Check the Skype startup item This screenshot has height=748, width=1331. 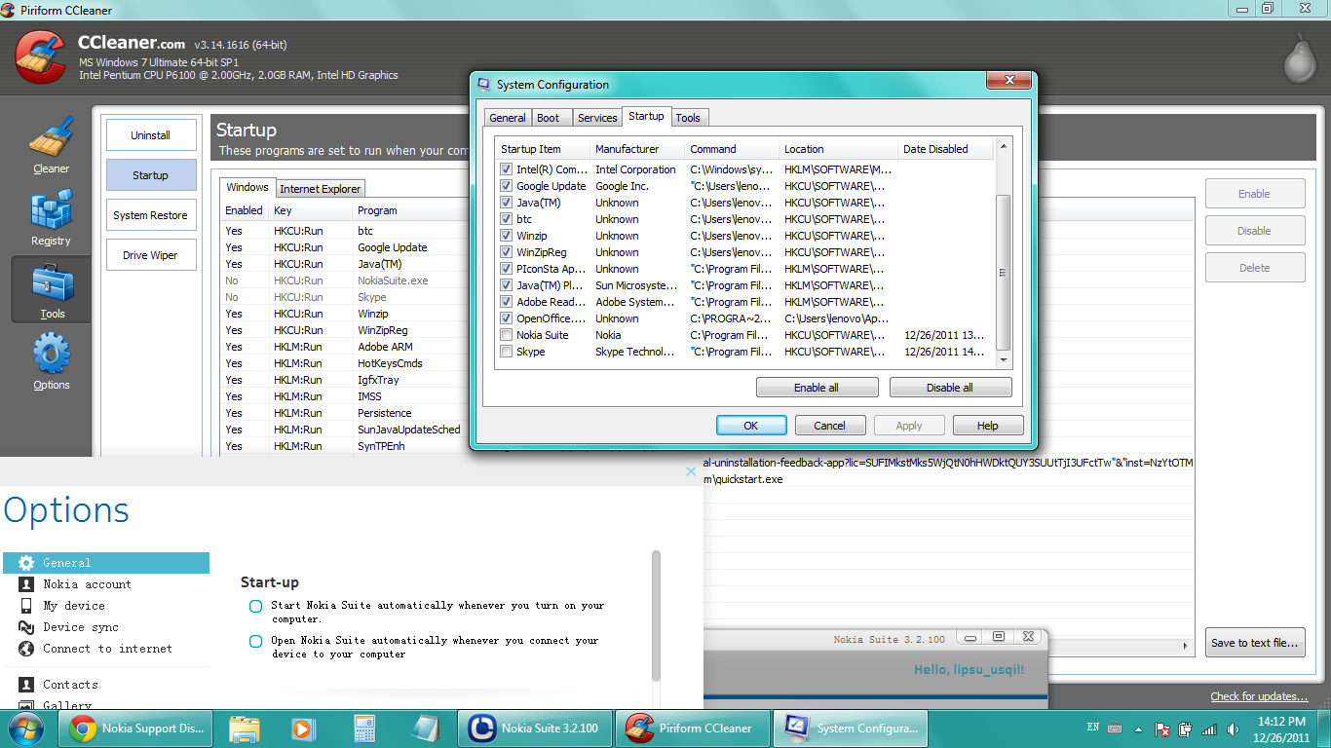[x=506, y=352]
